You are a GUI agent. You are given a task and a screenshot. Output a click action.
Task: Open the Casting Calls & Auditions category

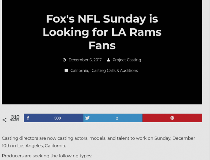tap(115, 71)
